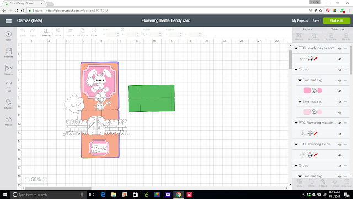Screen dimensions: 353x199
Task: Collapse the first Group layer
Action: [x=296, y=70]
